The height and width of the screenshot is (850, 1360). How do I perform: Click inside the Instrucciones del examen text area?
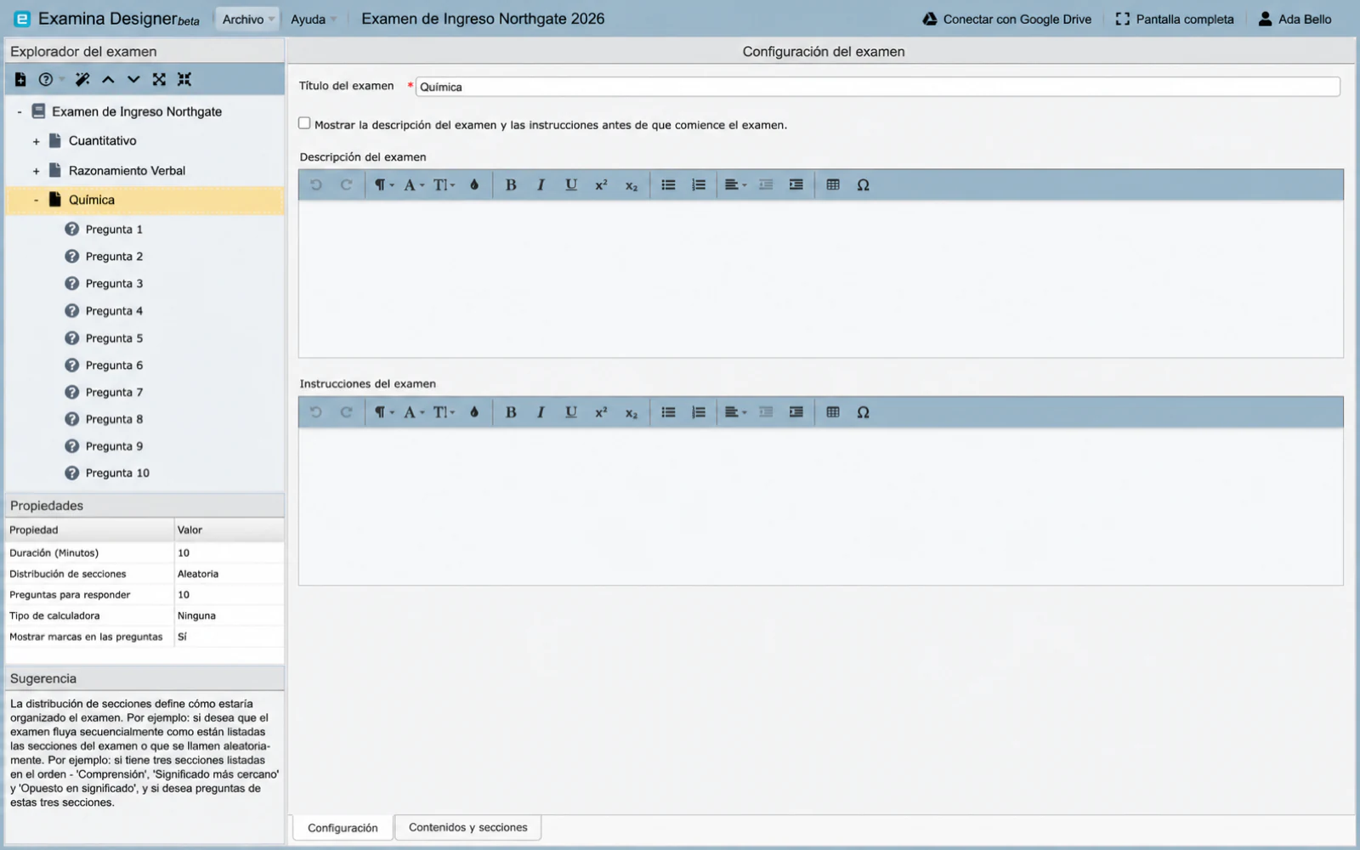[x=820, y=506]
